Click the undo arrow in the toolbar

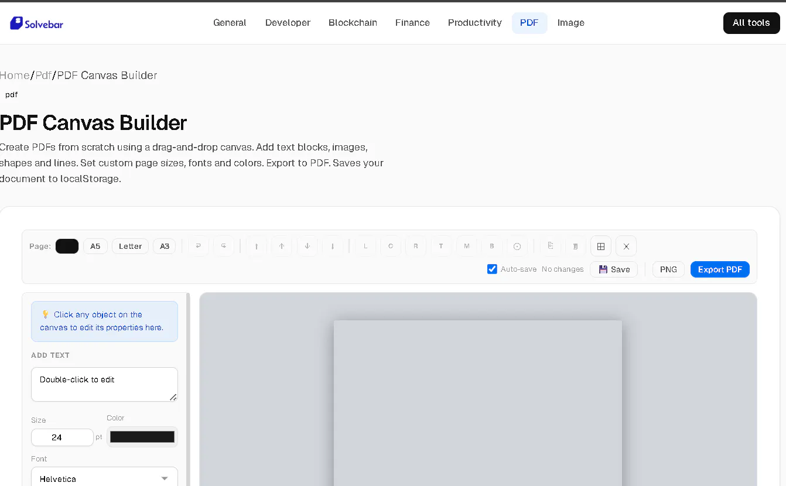point(199,246)
